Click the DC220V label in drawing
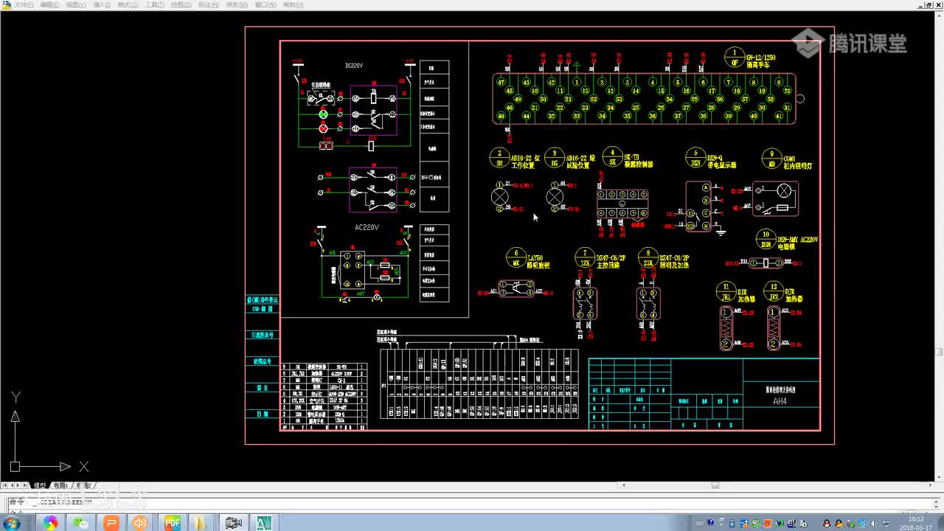944x531 pixels. [355, 66]
